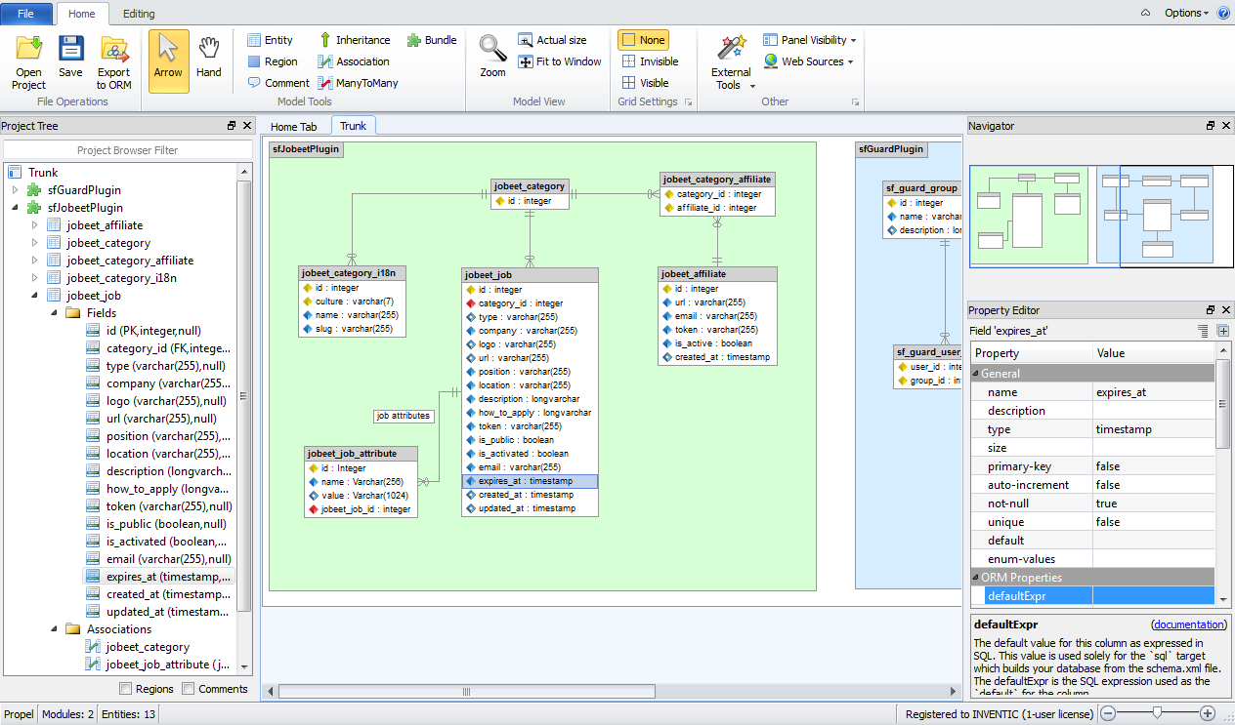The height and width of the screenshot is (725, 1235).
Task: Select the Arrow tool
Action: point(168,59)
